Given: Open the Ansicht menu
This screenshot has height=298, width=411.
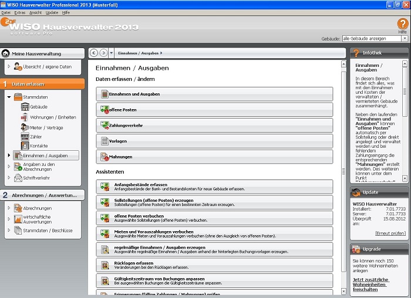Looking at the screenshot, I should click(x=36, y=12).
